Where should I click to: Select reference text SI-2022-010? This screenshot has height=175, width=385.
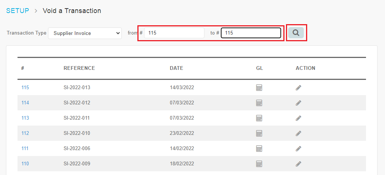[77, 133]
